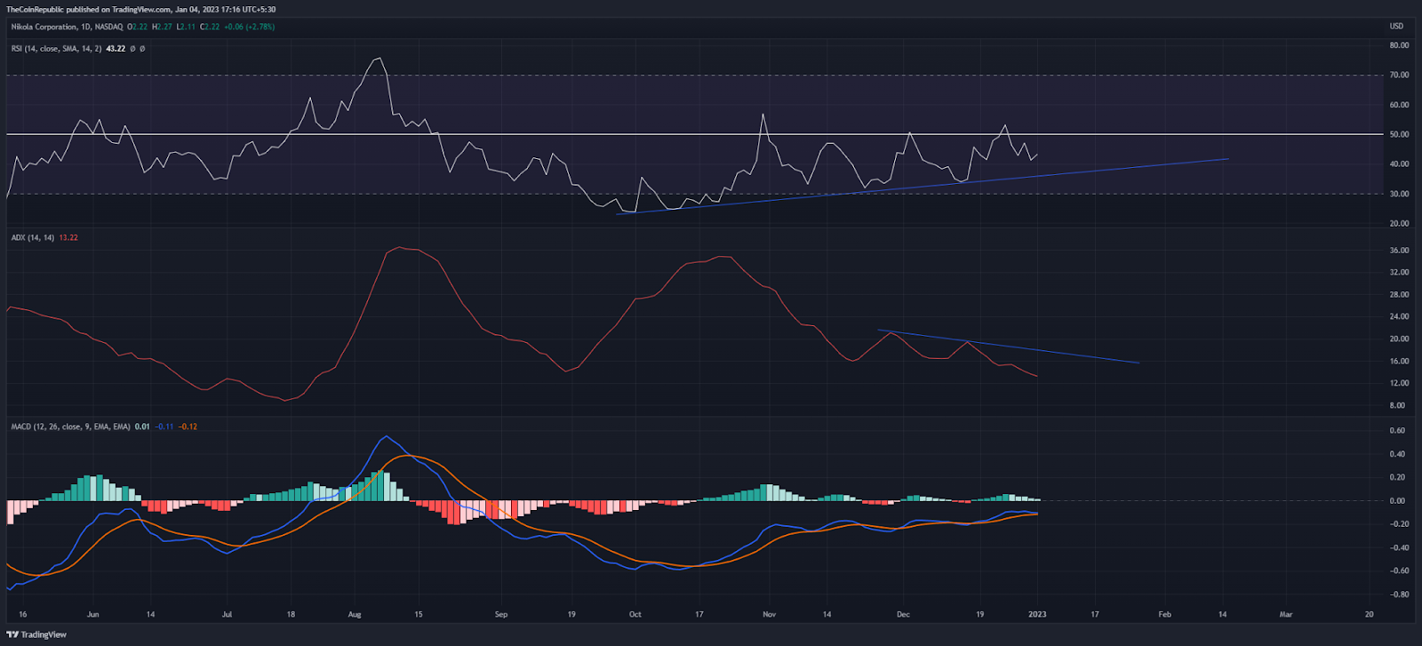Image resolution: width=1422 pixels, height=646 pixels.
Task: Click the 'Sep' date label on time axis
Action: pos(500,615)
